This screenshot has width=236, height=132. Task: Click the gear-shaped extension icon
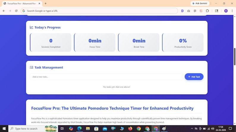pos(195,11)
